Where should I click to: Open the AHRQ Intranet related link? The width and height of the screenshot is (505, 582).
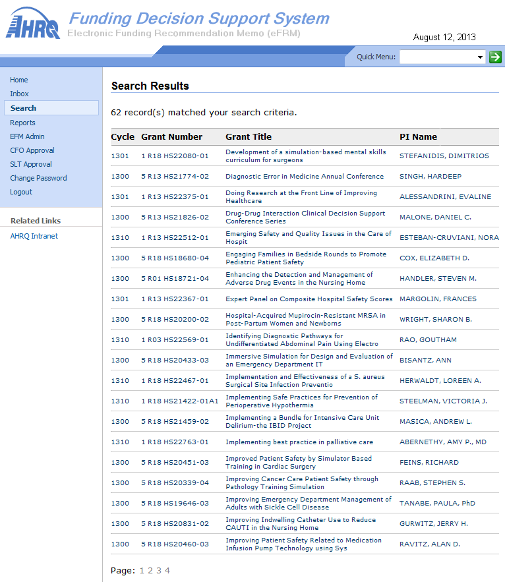click(34, 236)
